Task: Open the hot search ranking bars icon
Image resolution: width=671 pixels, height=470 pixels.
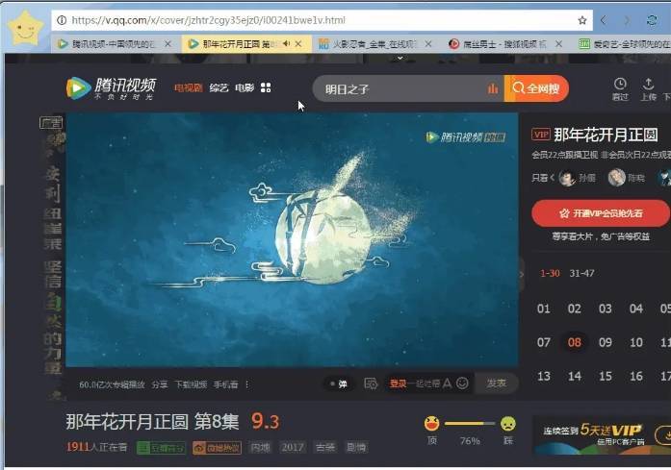Action: pos(493,88)
